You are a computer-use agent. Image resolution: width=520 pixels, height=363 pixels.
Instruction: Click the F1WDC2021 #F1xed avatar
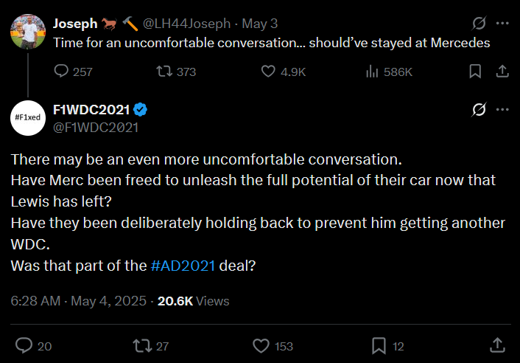click(x=28, y=118)
